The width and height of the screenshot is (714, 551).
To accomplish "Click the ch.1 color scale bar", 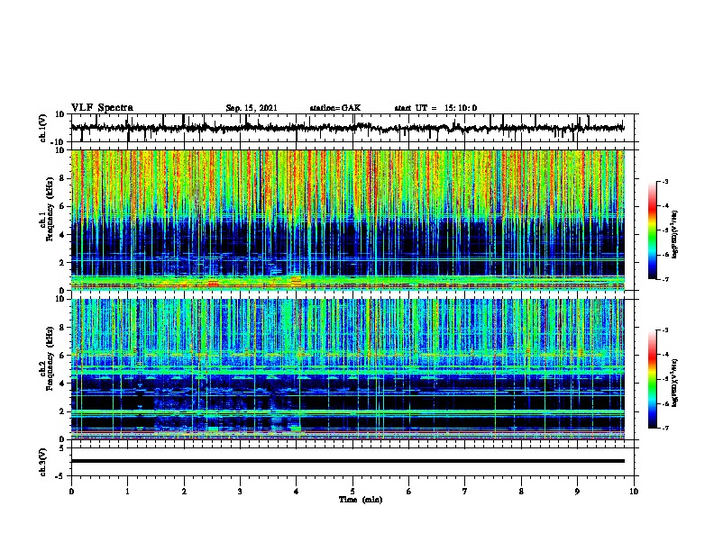I will tap(653, 230).
